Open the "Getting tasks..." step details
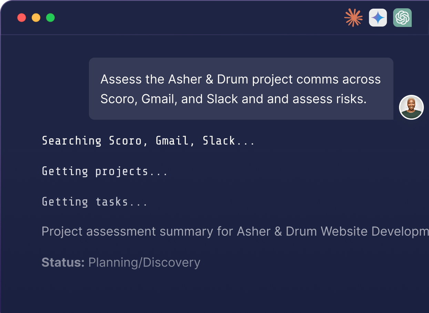429x313 pixels. [x=95, y=202]
